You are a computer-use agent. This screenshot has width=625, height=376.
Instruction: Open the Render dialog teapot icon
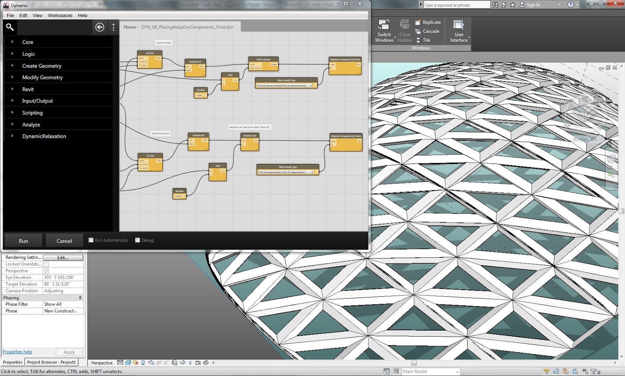[x=151, y=363]
